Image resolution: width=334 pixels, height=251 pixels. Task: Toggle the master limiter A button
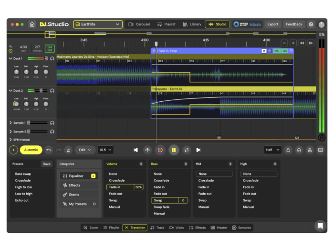click(x=322, y=138)
